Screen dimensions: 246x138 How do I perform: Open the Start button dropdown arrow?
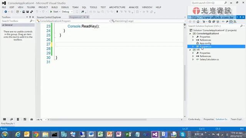[60, 12]
